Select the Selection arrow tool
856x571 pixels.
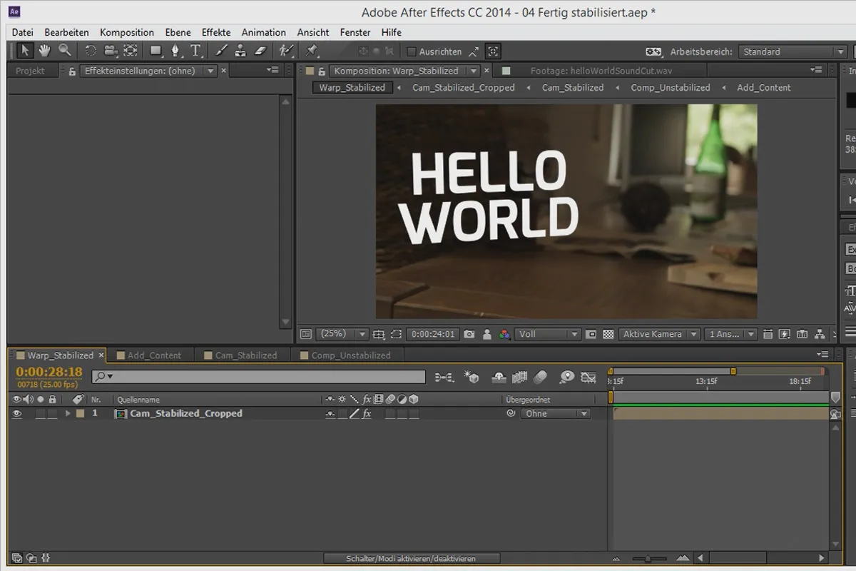pyautogui.click(x=25, y=51)
